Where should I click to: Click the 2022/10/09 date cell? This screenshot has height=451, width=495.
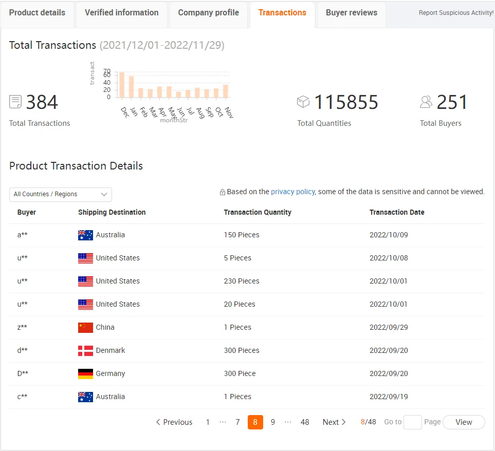coord(389,235)
